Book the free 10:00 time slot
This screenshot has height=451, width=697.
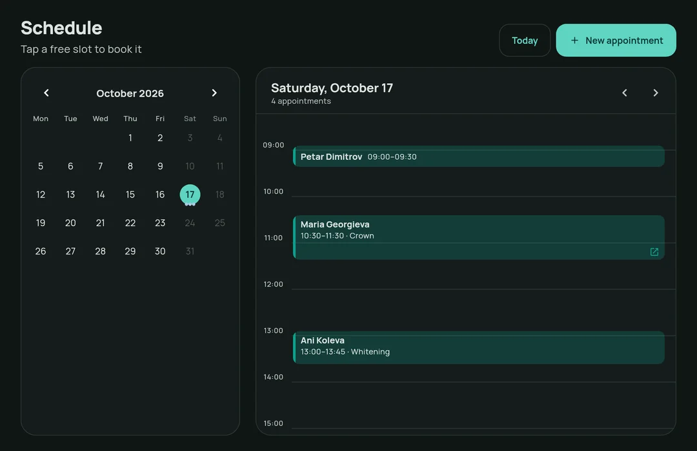483,206
